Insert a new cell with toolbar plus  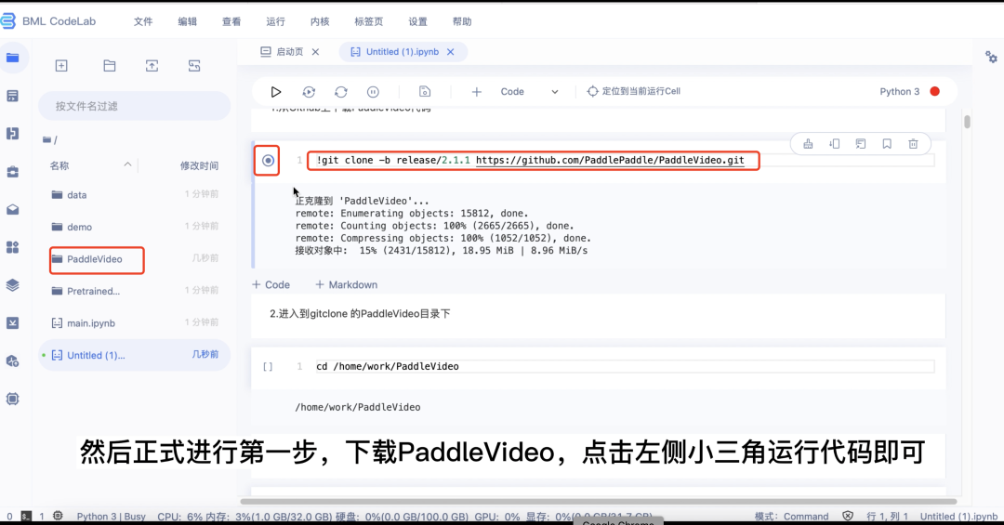(x=476, y=92)
